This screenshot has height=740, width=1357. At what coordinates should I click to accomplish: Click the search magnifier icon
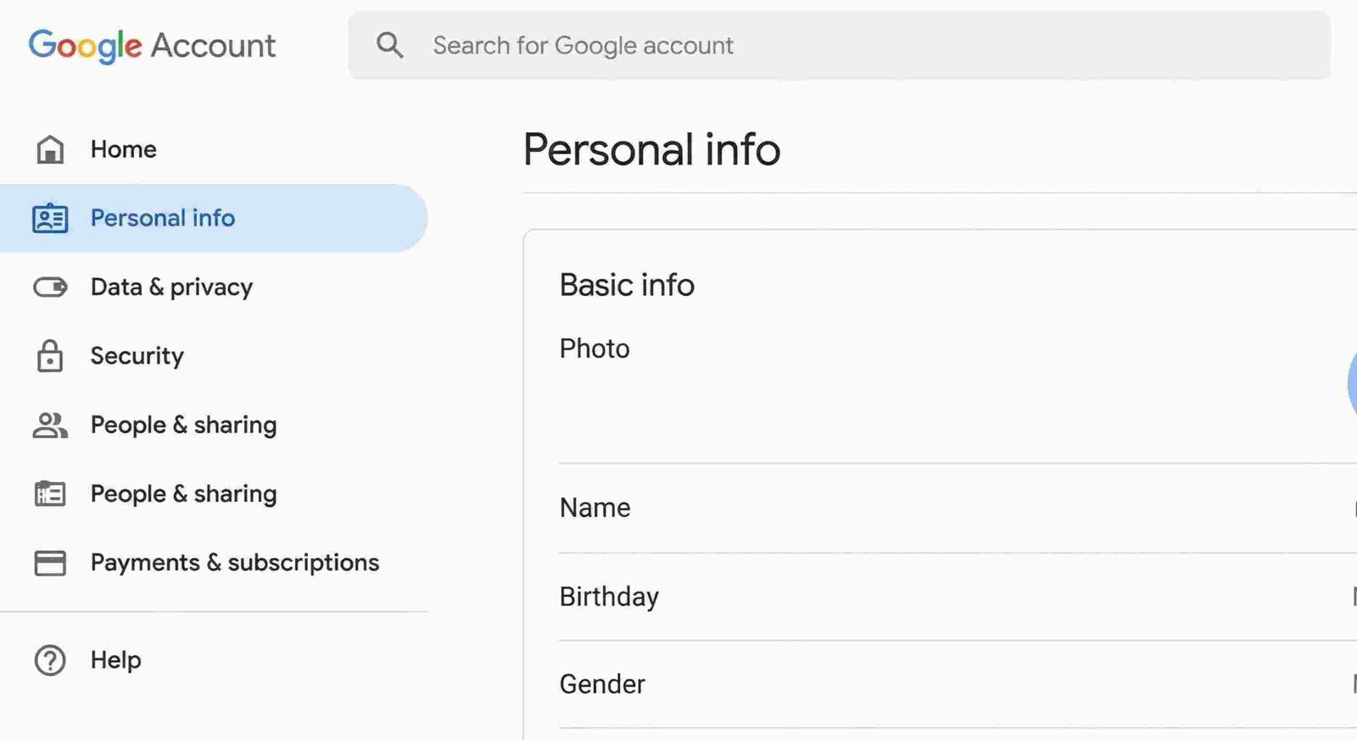click(391, 45)
